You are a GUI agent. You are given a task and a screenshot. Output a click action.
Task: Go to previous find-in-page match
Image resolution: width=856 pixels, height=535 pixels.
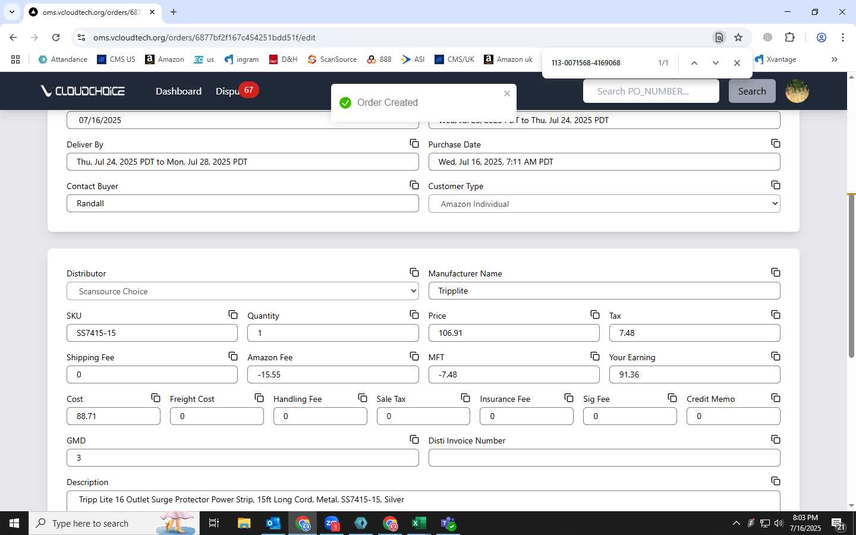click(694, 63)
